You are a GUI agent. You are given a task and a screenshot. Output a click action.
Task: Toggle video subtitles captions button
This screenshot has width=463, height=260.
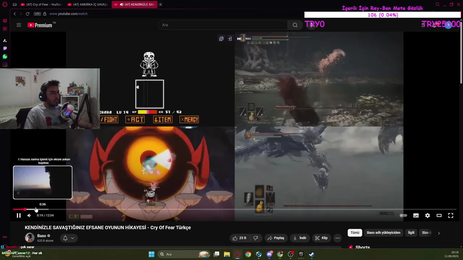(416, 216)
